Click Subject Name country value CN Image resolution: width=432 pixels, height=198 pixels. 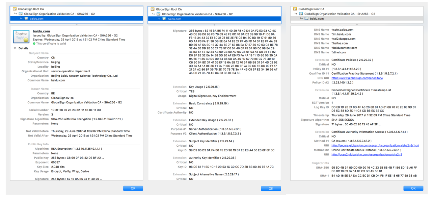click(53, 58)
